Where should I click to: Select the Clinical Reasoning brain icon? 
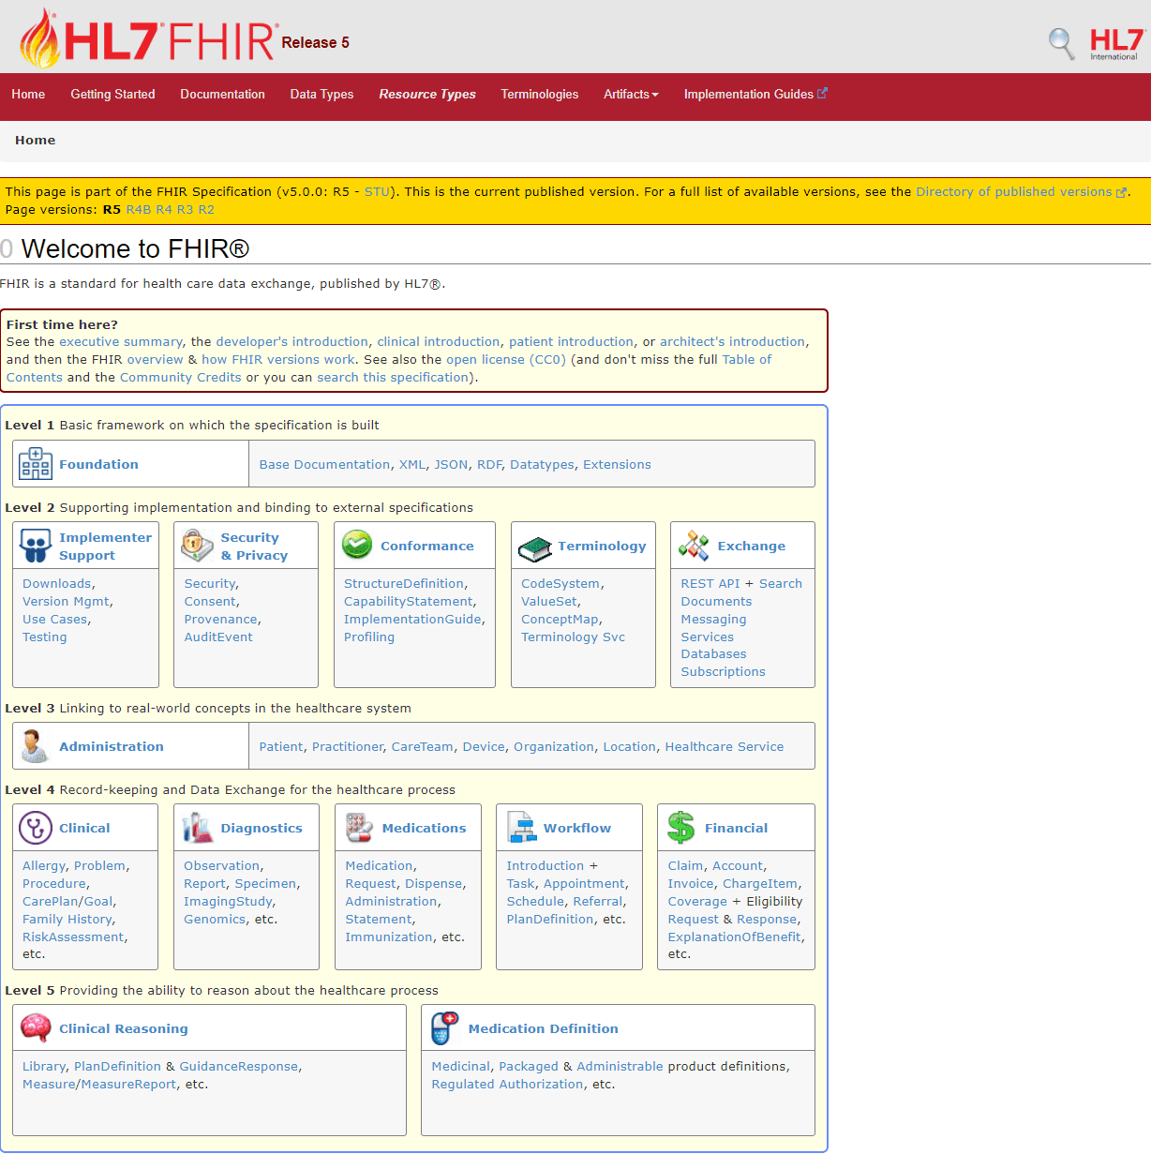coord(36,1028)
